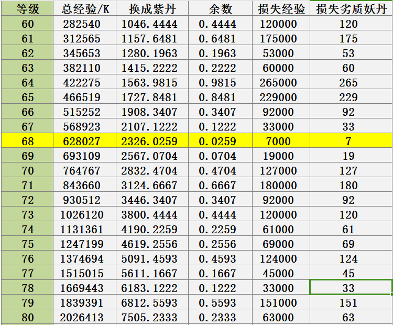The image size is (393, 325).
Task: Select the 总经验/K header cell
Action: click(x=85, y=9)
